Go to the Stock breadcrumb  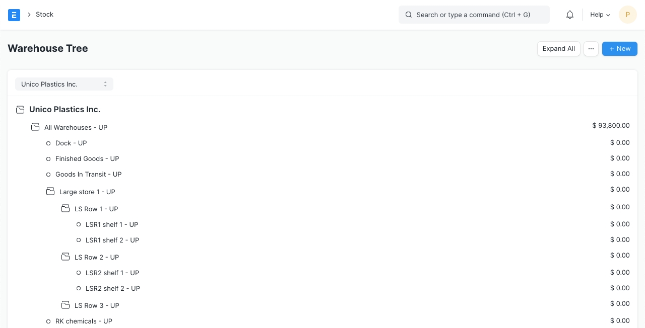[44, 15]
